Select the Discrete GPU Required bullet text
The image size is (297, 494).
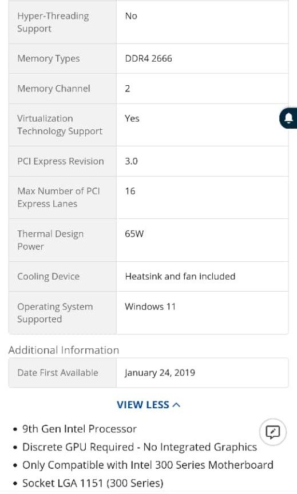140,447
